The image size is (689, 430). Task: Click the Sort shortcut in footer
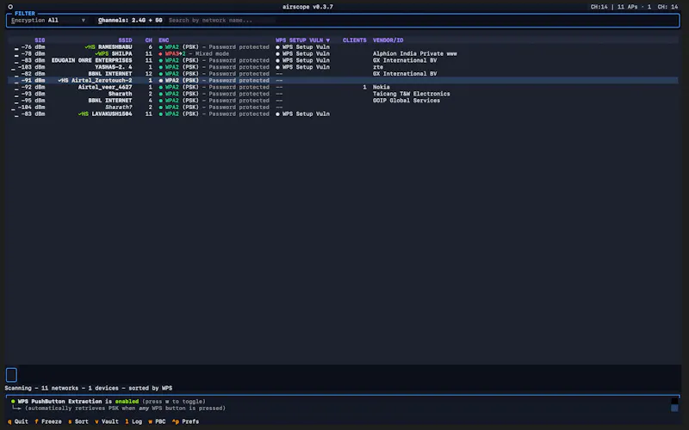pos(78,421)
